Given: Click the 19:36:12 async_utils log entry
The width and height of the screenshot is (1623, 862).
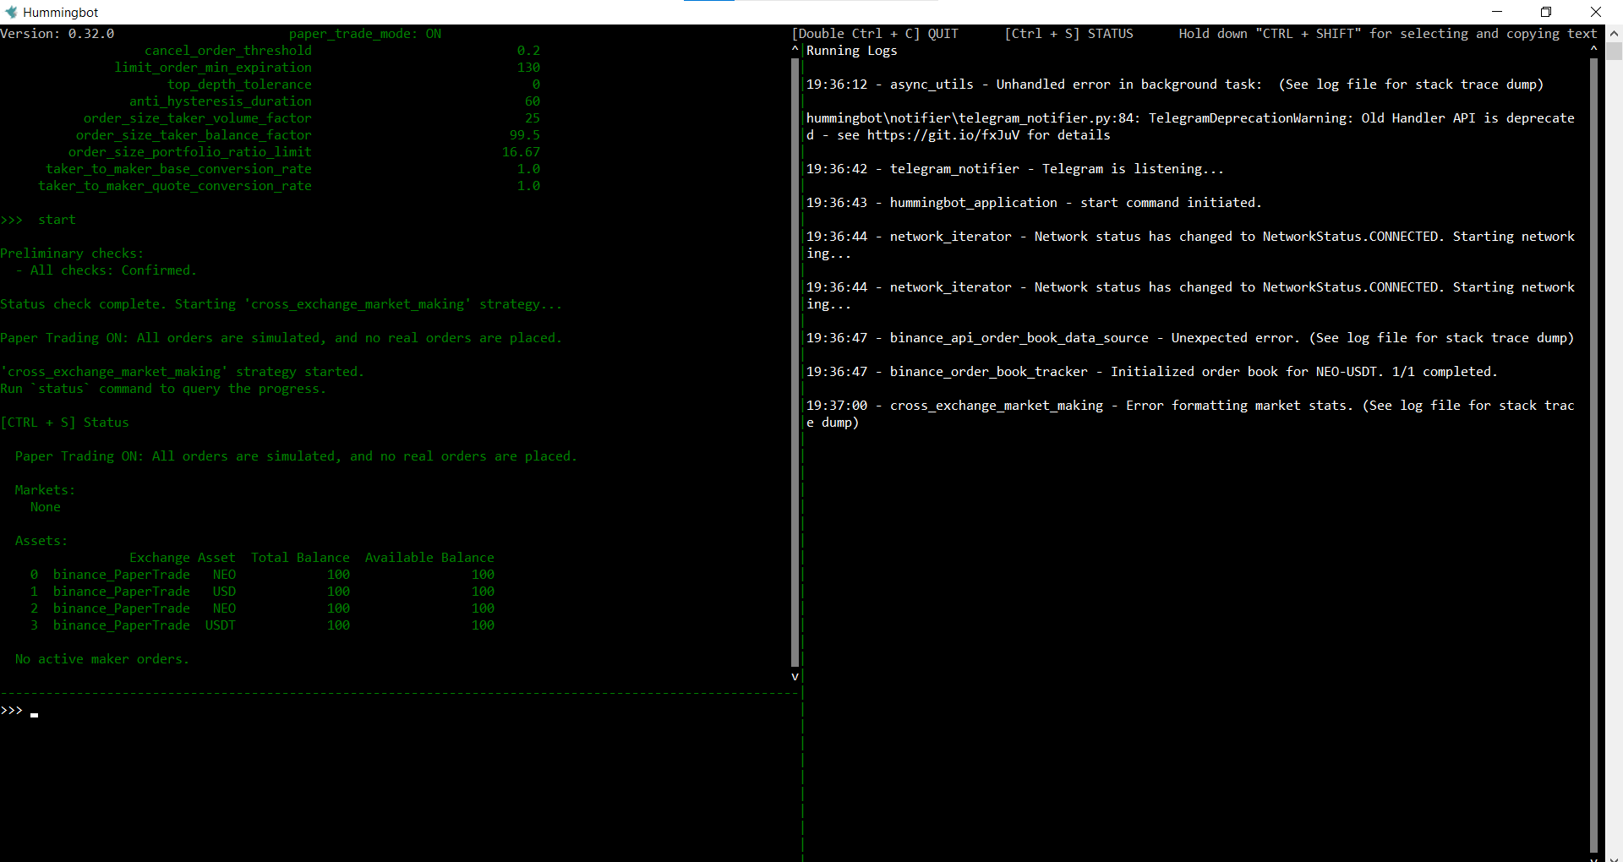Looking at the screenshot, I should tap(1175, 85).
